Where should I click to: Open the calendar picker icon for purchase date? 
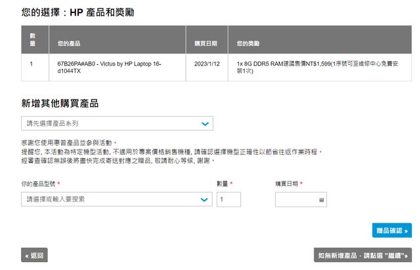point(321,199)
